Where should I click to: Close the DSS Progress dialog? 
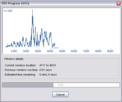[118, 3]
